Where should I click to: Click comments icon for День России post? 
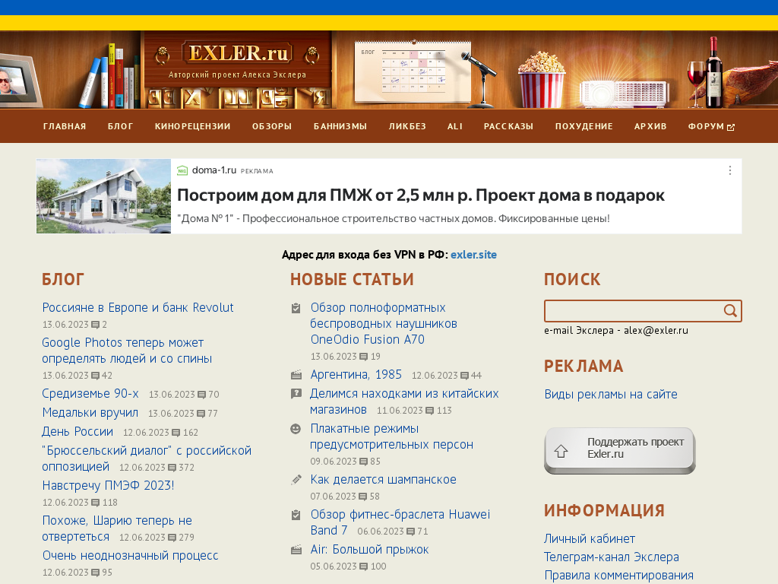point(176,433)
